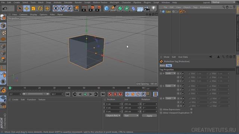Click the Protection tag on Cube
239x134 pixels.
point(181,12)
